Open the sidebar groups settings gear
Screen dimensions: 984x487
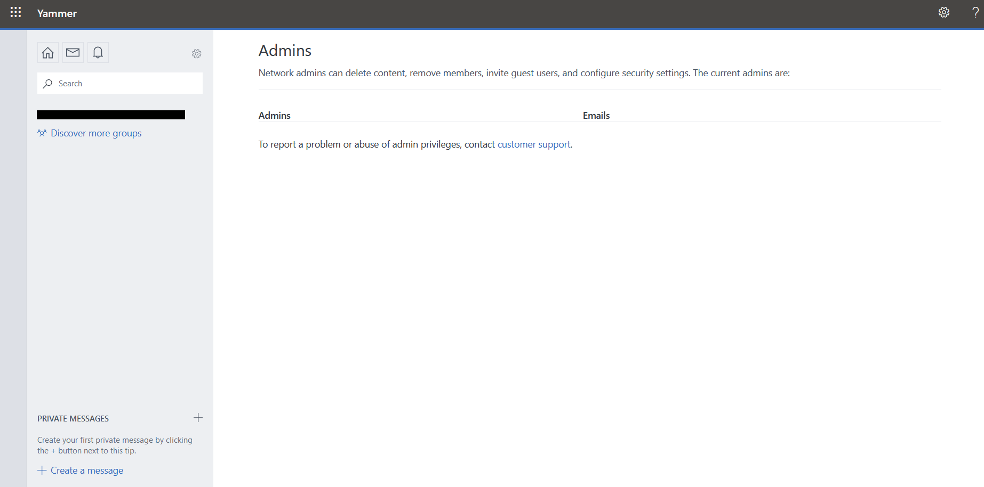(196, 53)
